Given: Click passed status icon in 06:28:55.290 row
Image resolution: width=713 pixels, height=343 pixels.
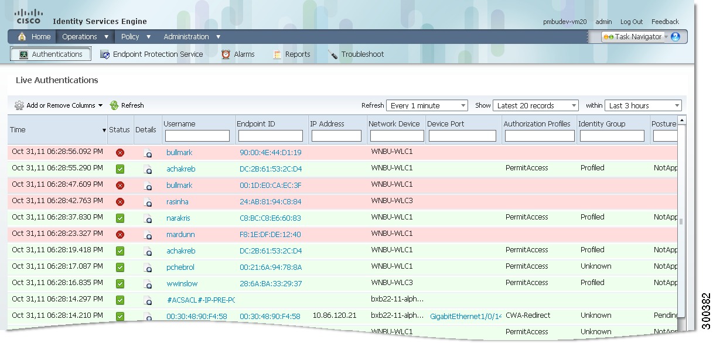Looking at the screenshot, I should coord(120,169).
